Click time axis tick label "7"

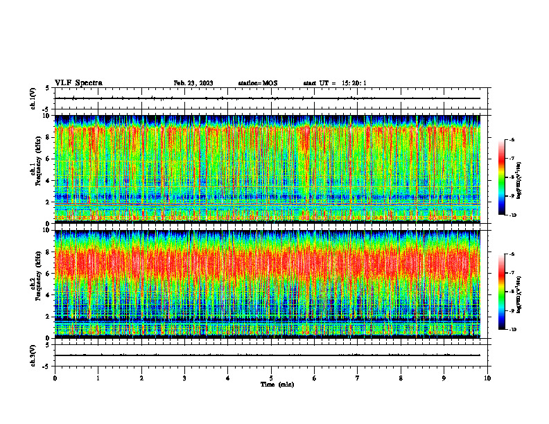(x=358, y=378)
